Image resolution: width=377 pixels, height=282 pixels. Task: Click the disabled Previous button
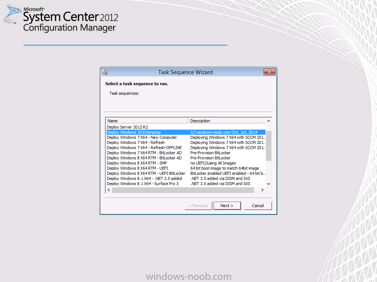coord(198,206)
